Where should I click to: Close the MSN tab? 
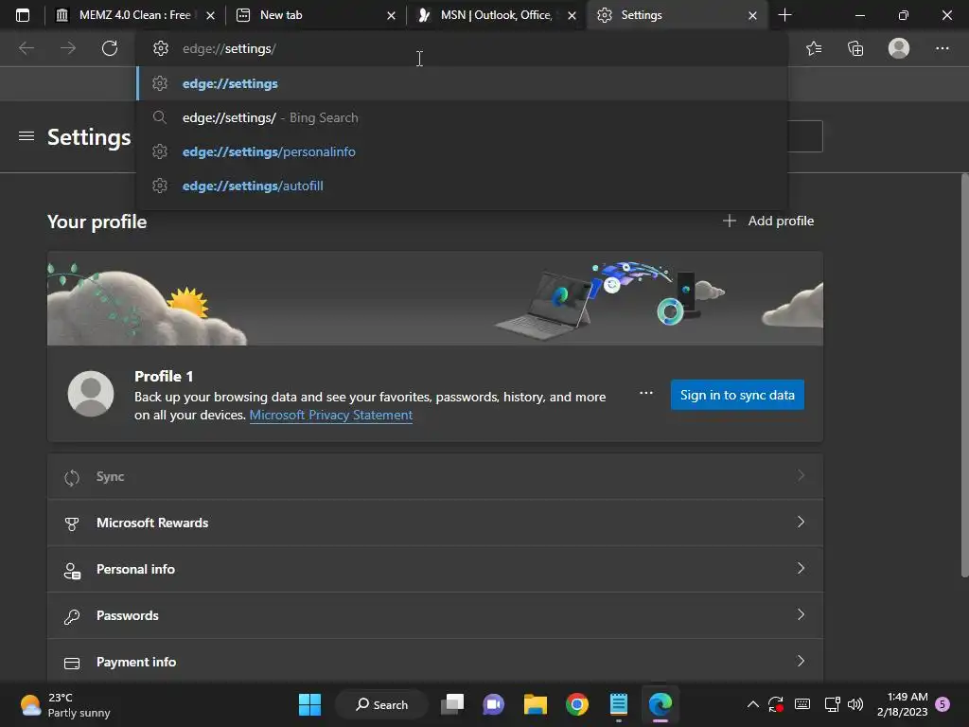point(573,15)
